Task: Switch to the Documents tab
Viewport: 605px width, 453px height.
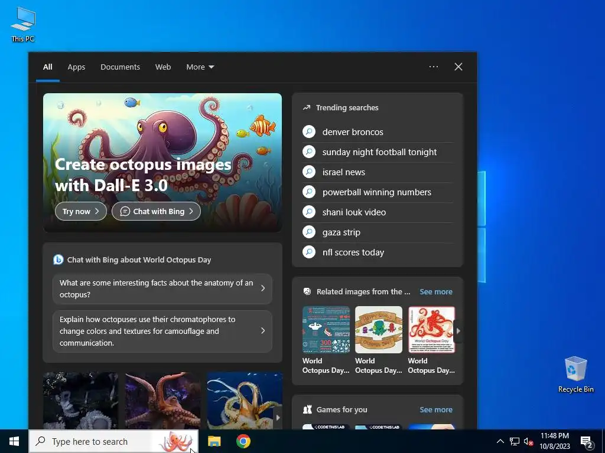Action: click(x=120, y=67)
